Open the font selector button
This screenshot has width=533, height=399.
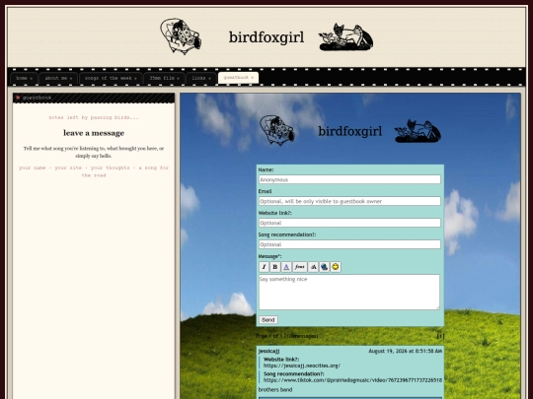300,267
